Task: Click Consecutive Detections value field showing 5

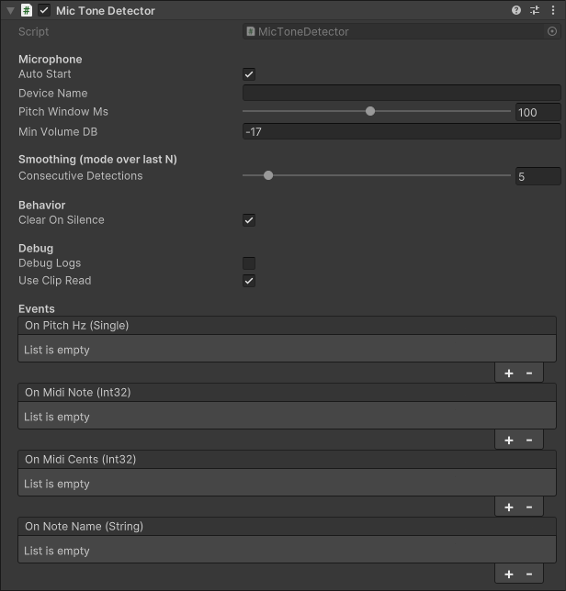Action: (x=538, y=176)
